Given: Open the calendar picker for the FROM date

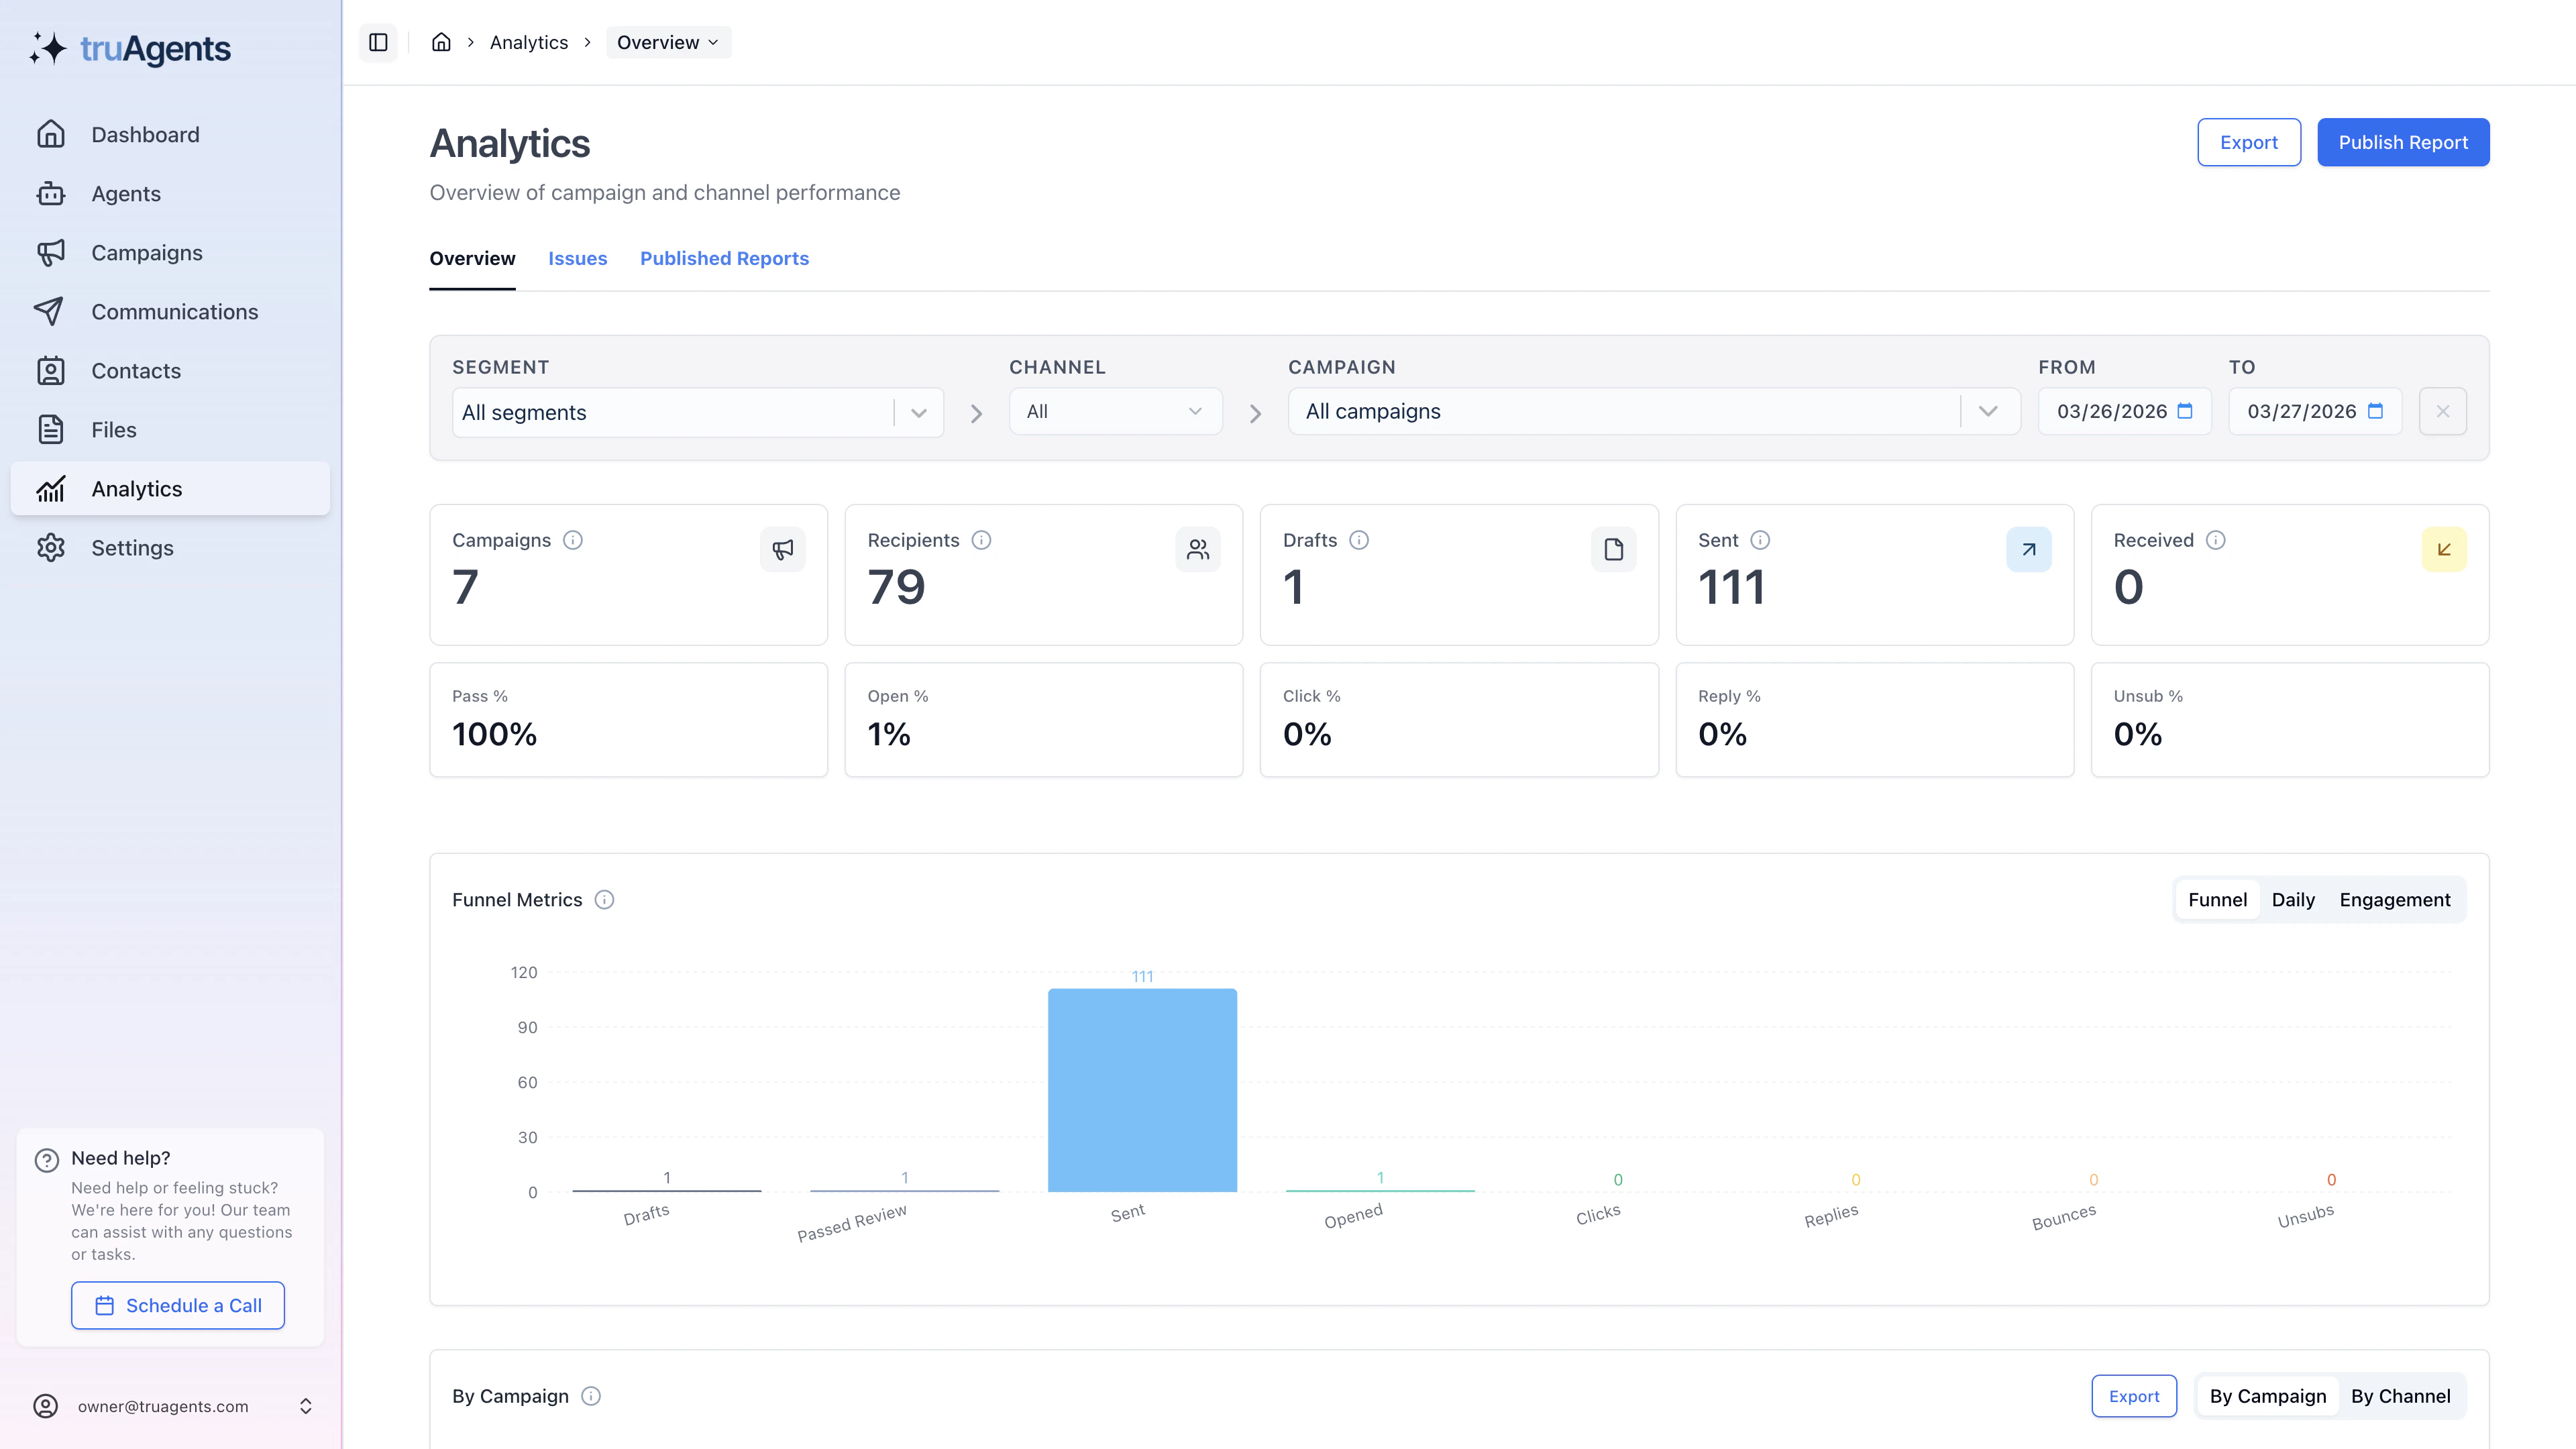Looking at the screenshot, I should [x=2186, y=411].
